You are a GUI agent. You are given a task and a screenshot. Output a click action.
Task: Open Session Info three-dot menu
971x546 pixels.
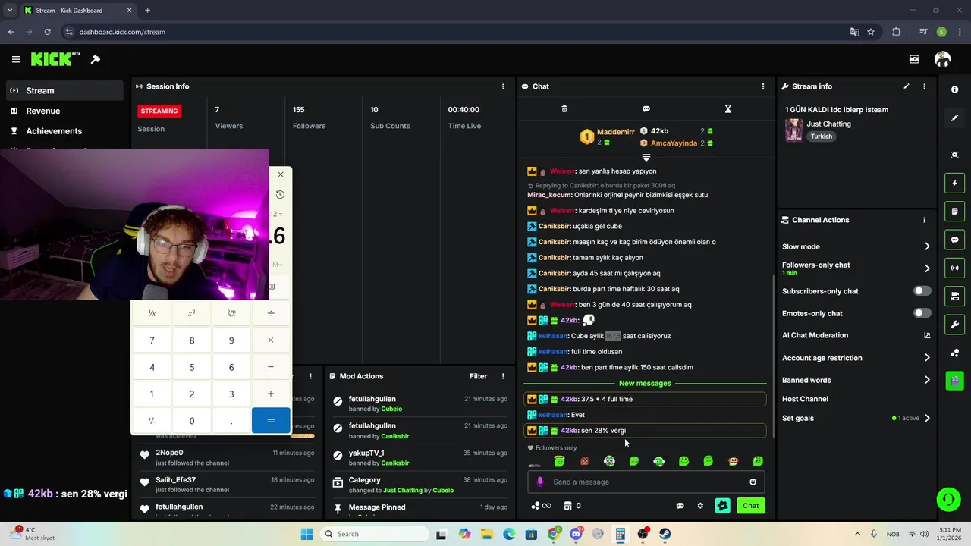point(503,86)
